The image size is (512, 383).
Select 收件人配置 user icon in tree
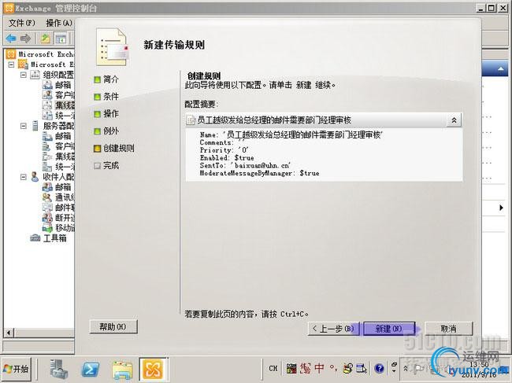[35, 177]
